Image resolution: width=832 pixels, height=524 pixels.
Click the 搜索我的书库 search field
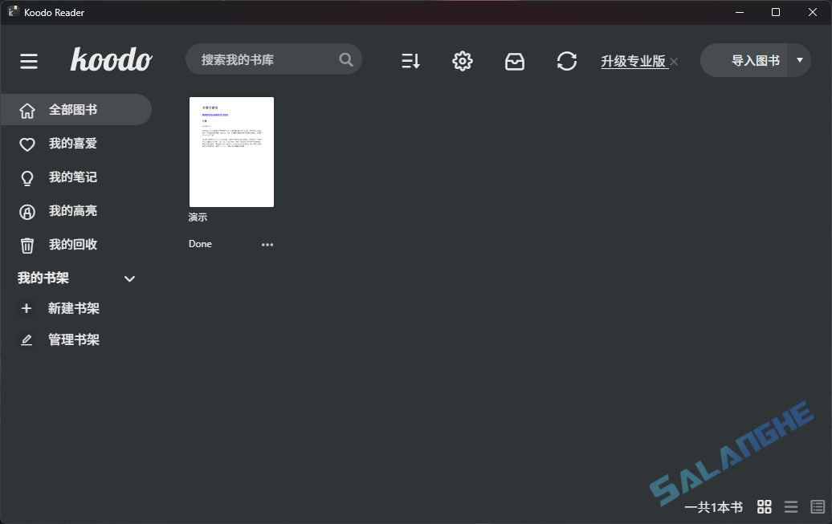coord(265,59)
